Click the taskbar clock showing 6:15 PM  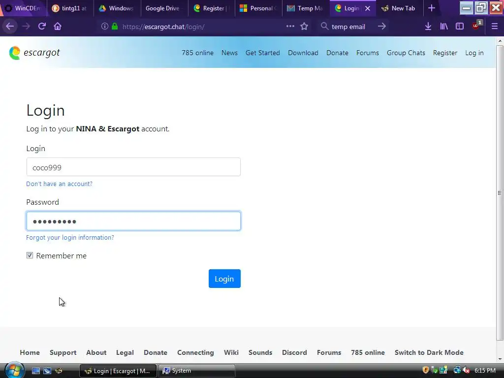point(485,370)
